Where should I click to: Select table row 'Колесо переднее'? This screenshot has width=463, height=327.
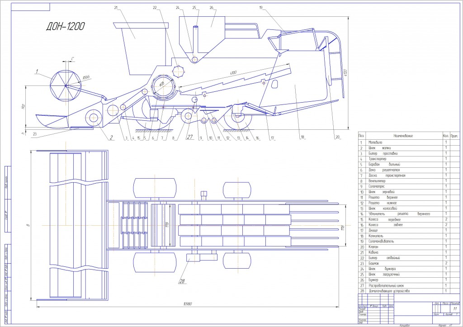click(x=409, y=219)
